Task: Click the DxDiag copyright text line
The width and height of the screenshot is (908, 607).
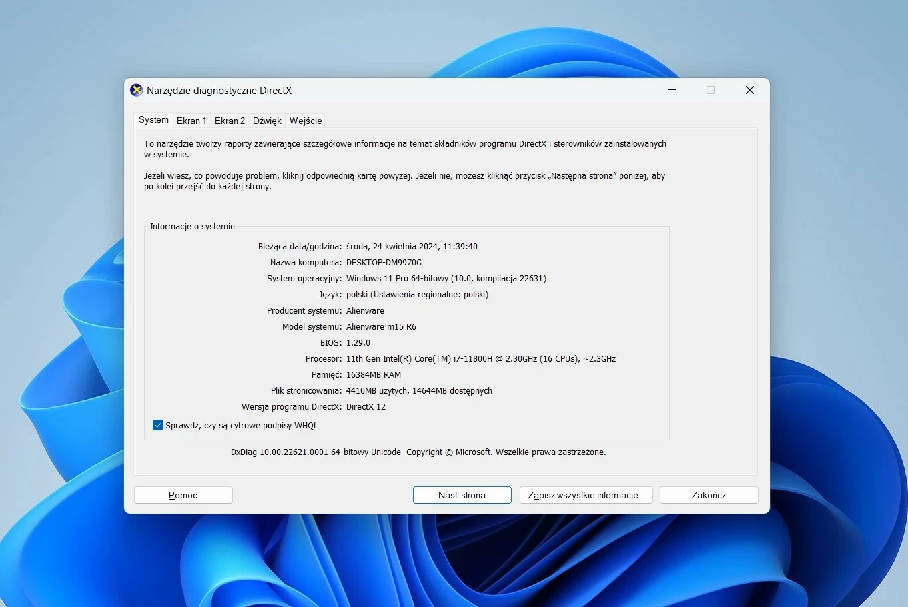Action: pos(418,452)
